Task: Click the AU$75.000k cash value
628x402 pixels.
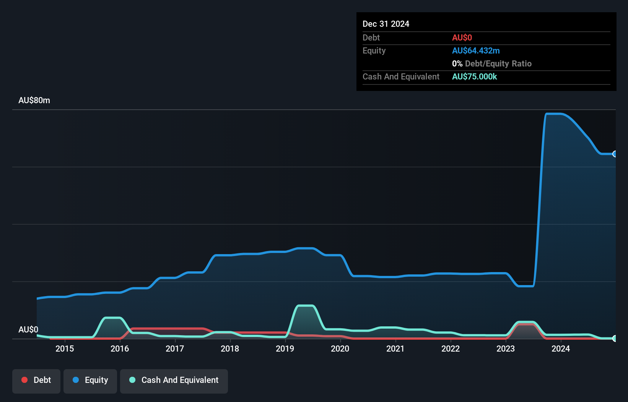Action: click(x=475, y=77)
